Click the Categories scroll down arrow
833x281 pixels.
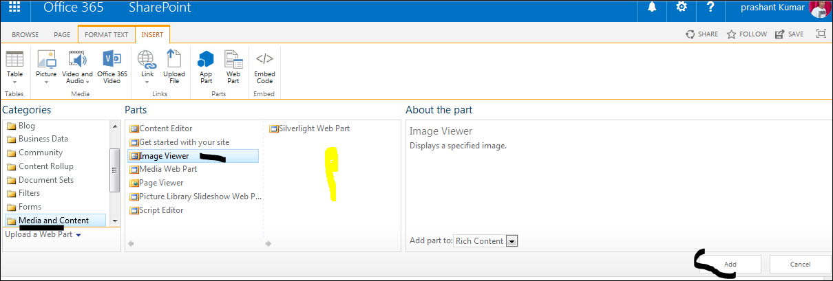click(115, 221)
